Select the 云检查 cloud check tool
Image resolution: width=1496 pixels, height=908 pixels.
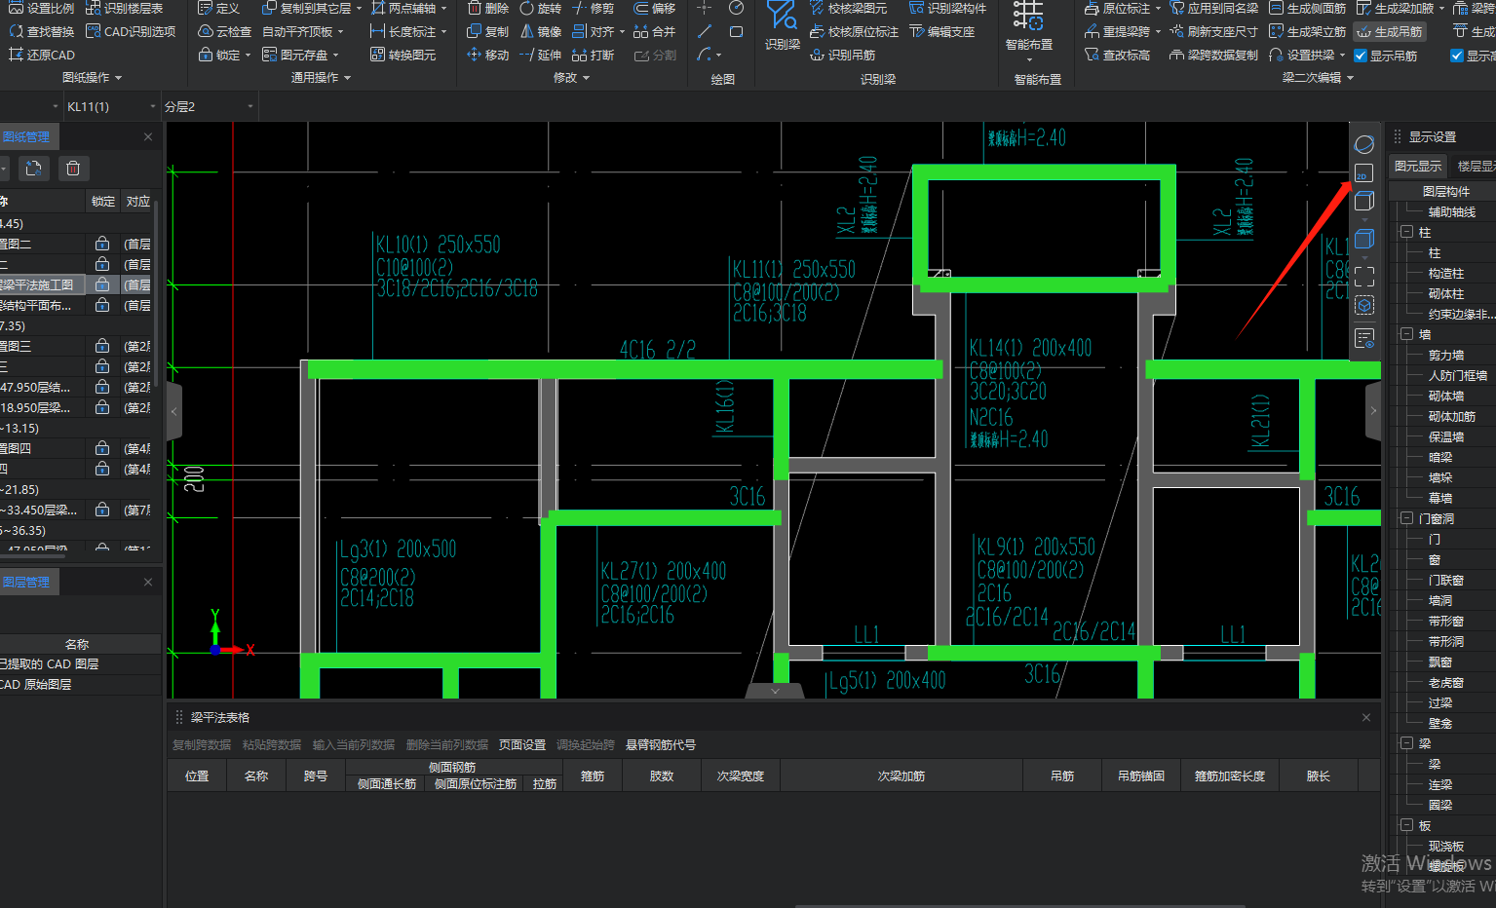(225, 31)
